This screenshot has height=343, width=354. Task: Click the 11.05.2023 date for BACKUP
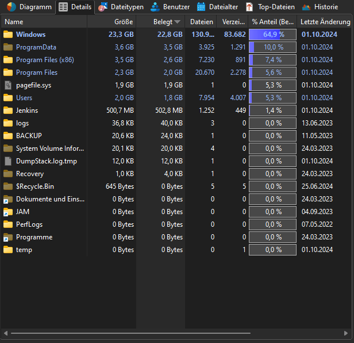click(x=317, y=136)
